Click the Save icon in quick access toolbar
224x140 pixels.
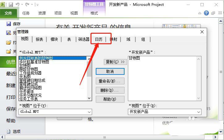tap(11, 5)
